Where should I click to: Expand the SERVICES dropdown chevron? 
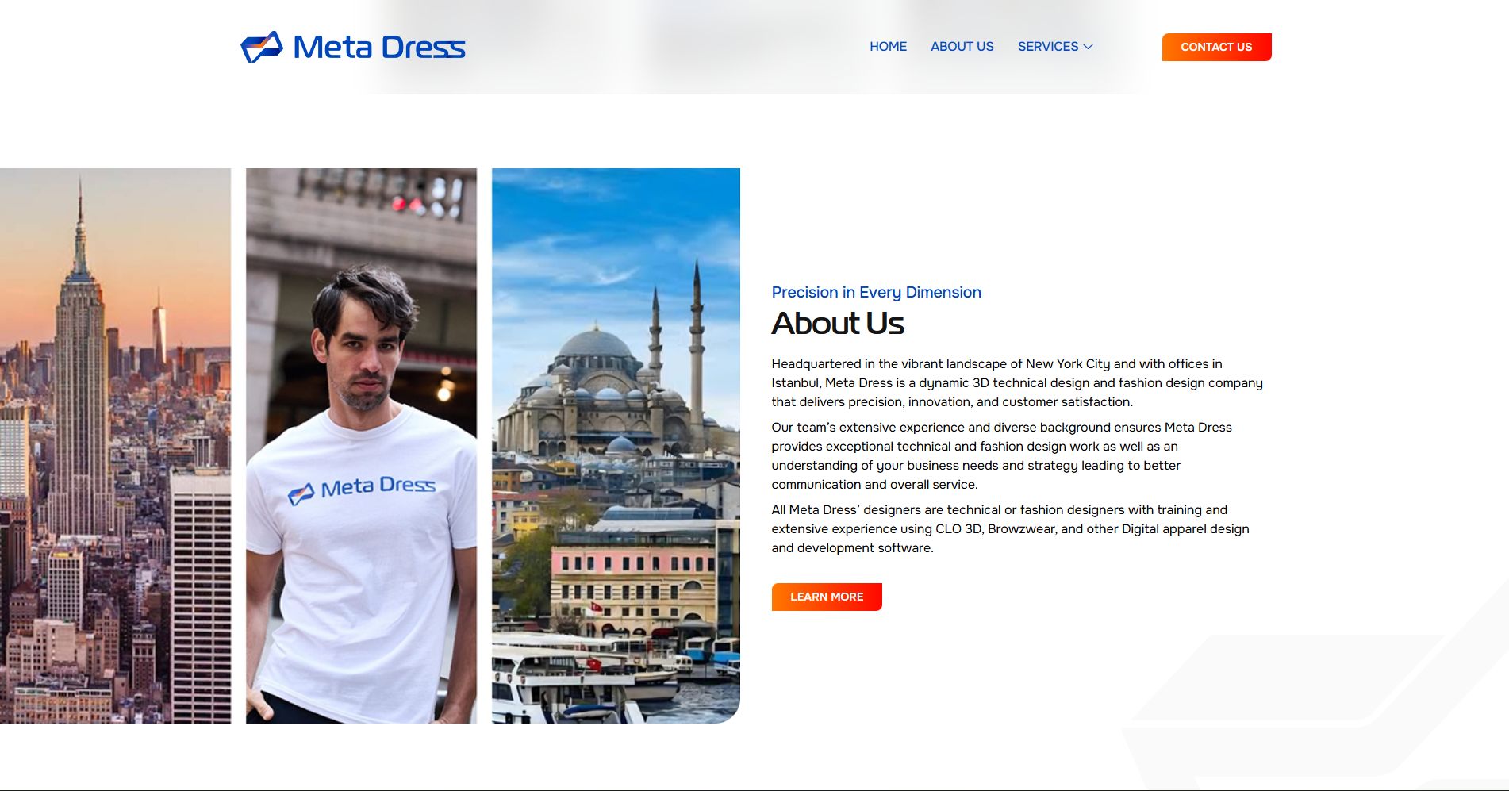(1089, 47)
